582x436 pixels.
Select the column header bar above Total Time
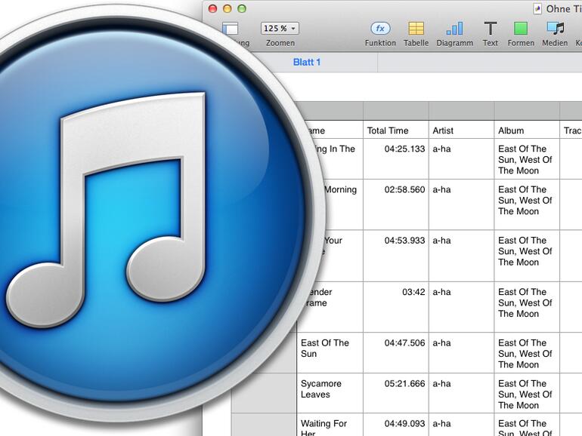pyautogui.click(x=396, y=111)
